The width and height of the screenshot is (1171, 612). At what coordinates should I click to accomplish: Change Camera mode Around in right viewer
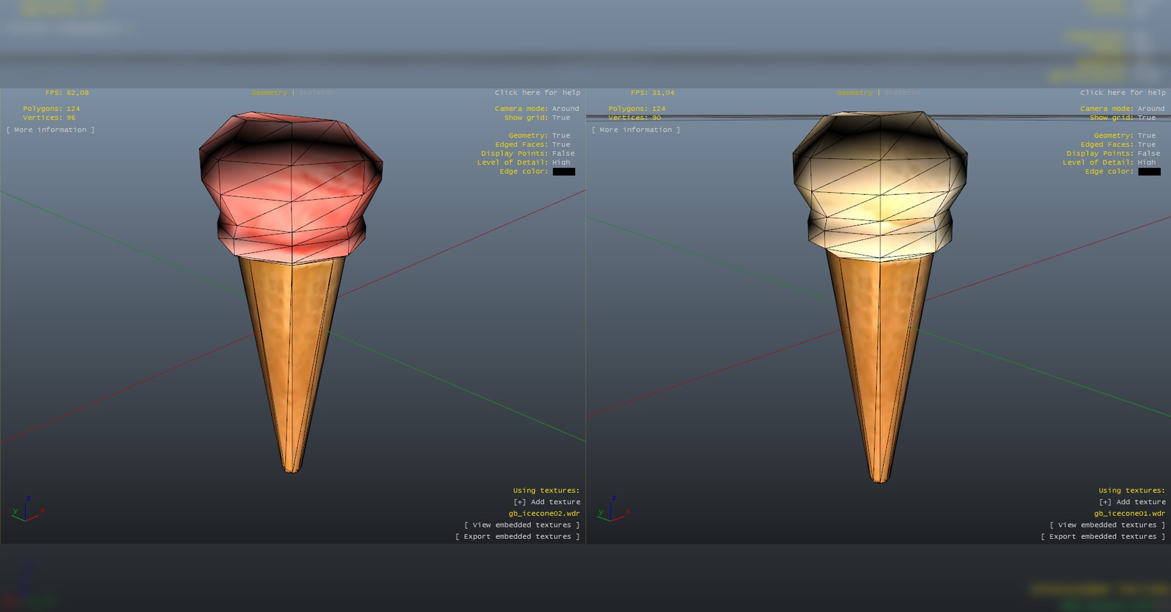(x=1150, y=109)
